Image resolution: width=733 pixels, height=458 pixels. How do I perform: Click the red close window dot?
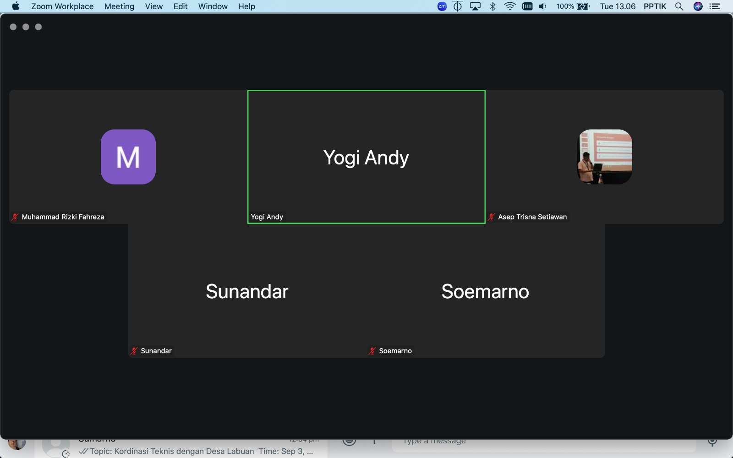point(13,27)
